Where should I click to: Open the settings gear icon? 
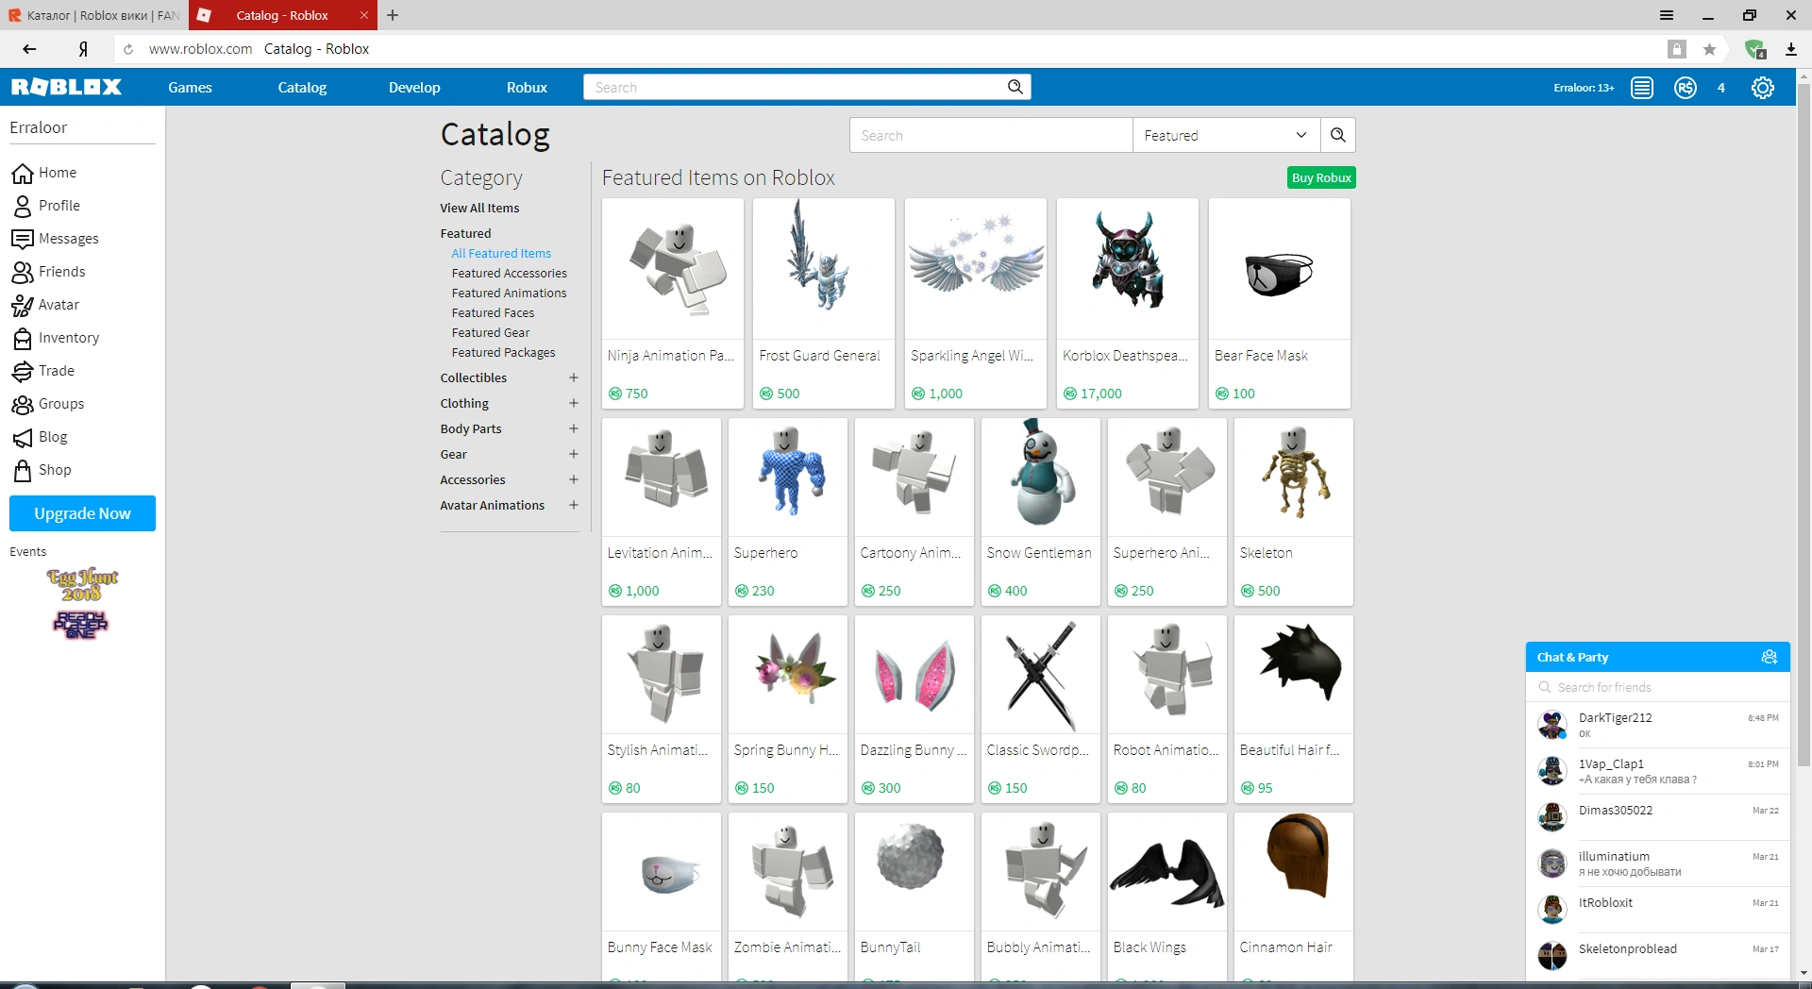pyautogui.click(x=1763, y=88)
